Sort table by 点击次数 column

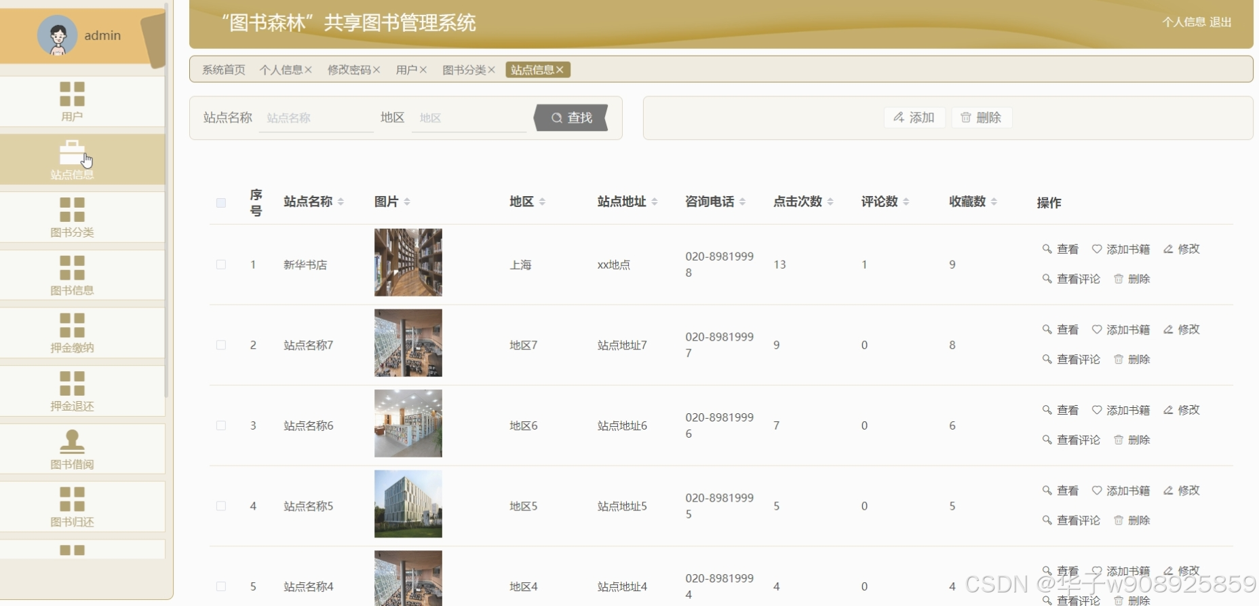(x=830, y=202)
